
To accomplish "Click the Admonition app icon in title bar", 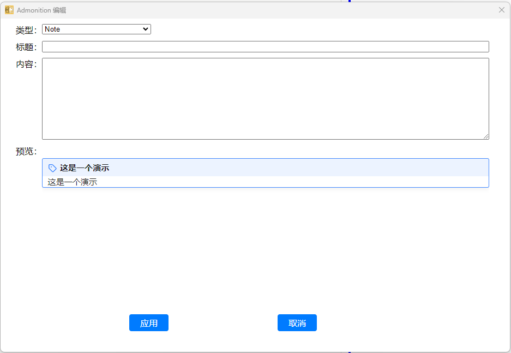I will (x=9, y=10).
